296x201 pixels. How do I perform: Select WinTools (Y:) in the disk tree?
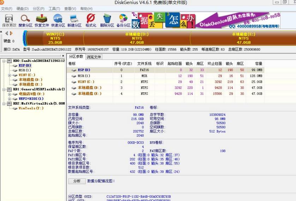coord(31,108)
